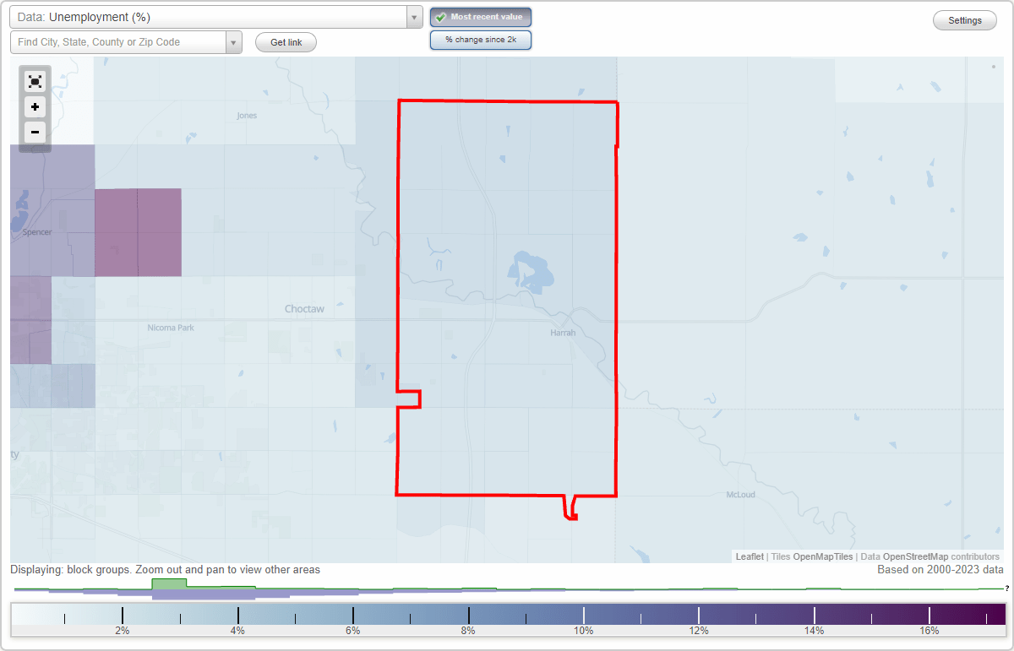Click the 10% mark on the color legend
The height and width of the screenshot is (651, 1014).
coord(582,616)
